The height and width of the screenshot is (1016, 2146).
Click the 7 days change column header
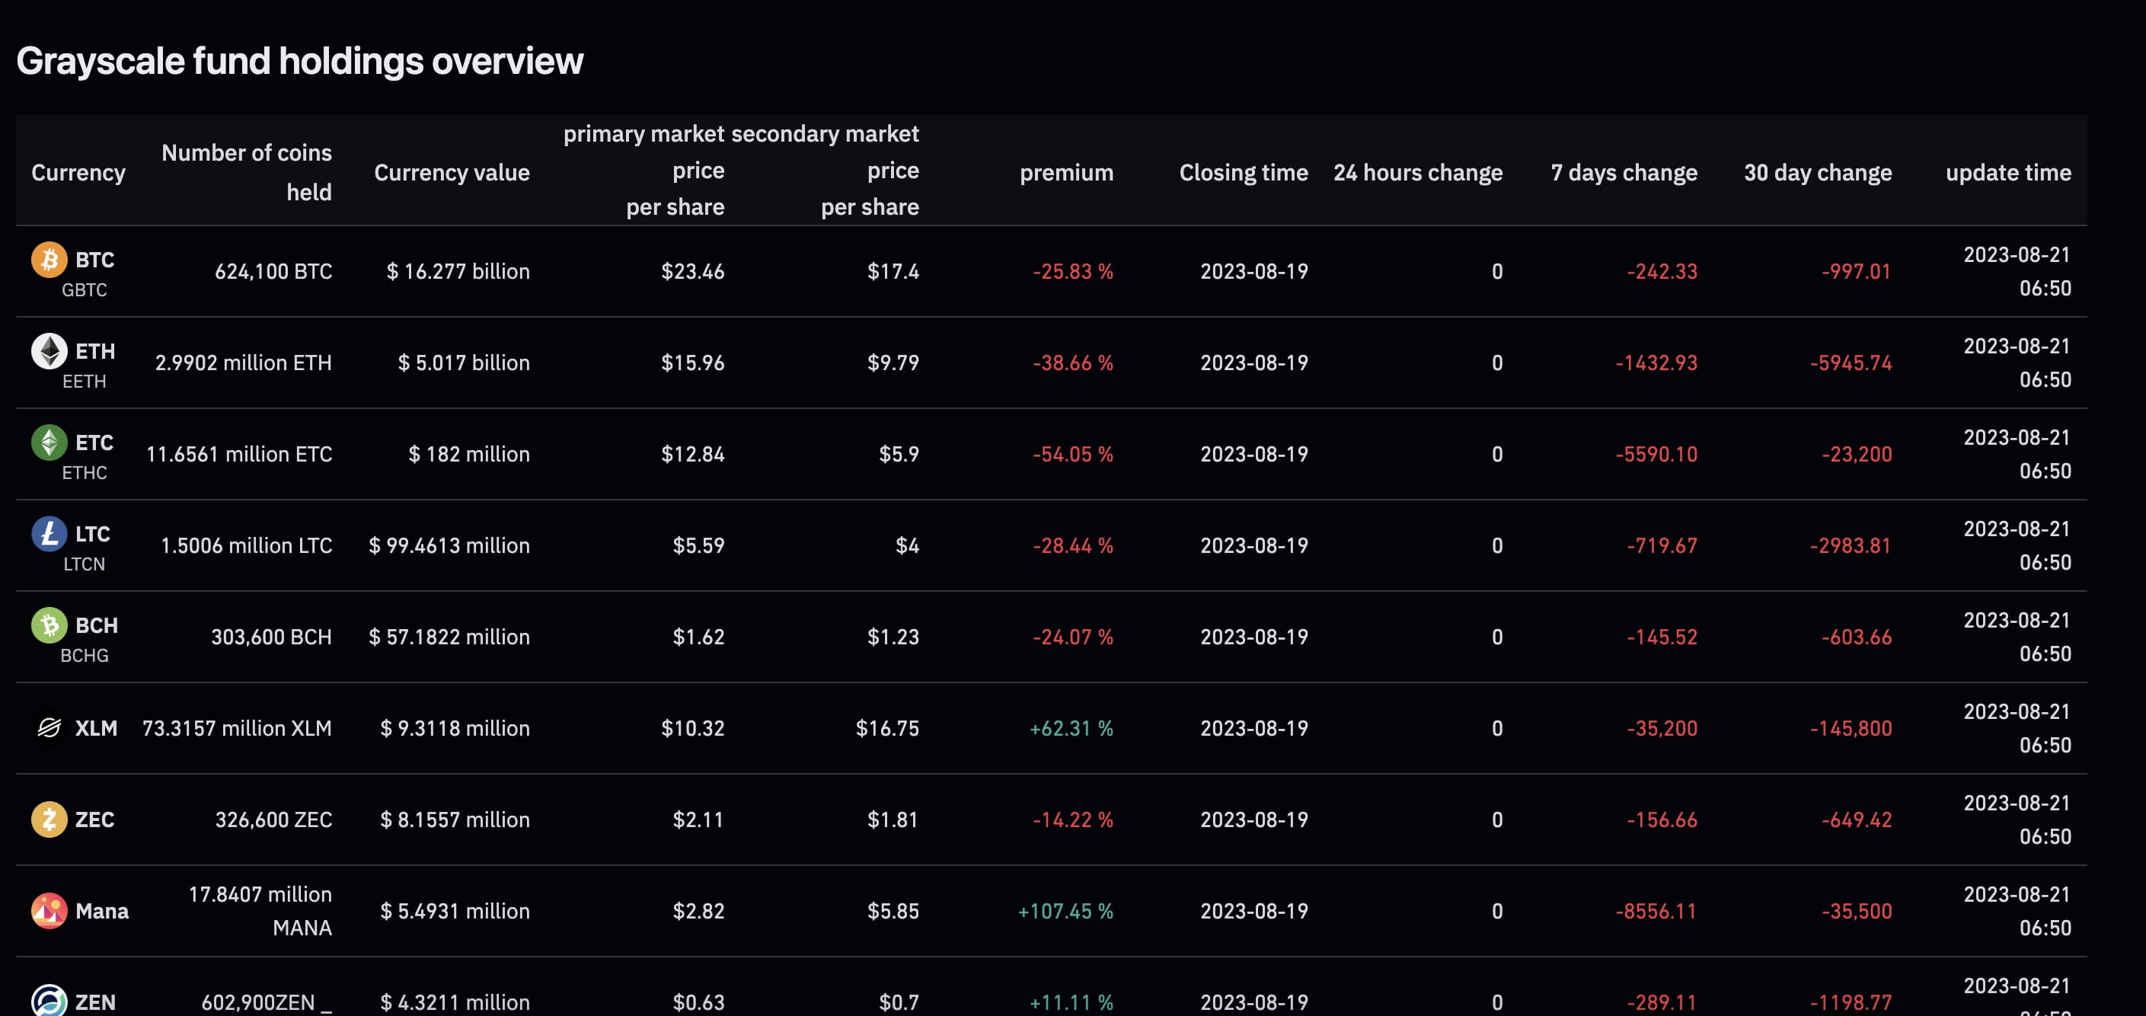click(1624, 173)
